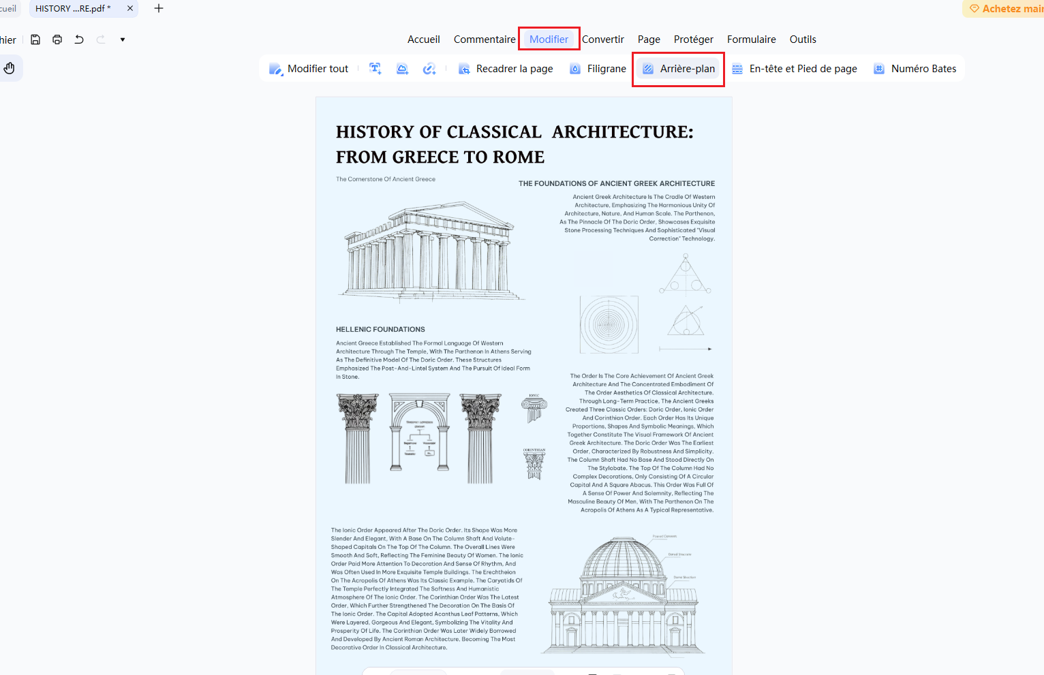This screenshot has height=675, width=1044.
Task: Open the quick access dropdown arrow
Action: (123, 40)
